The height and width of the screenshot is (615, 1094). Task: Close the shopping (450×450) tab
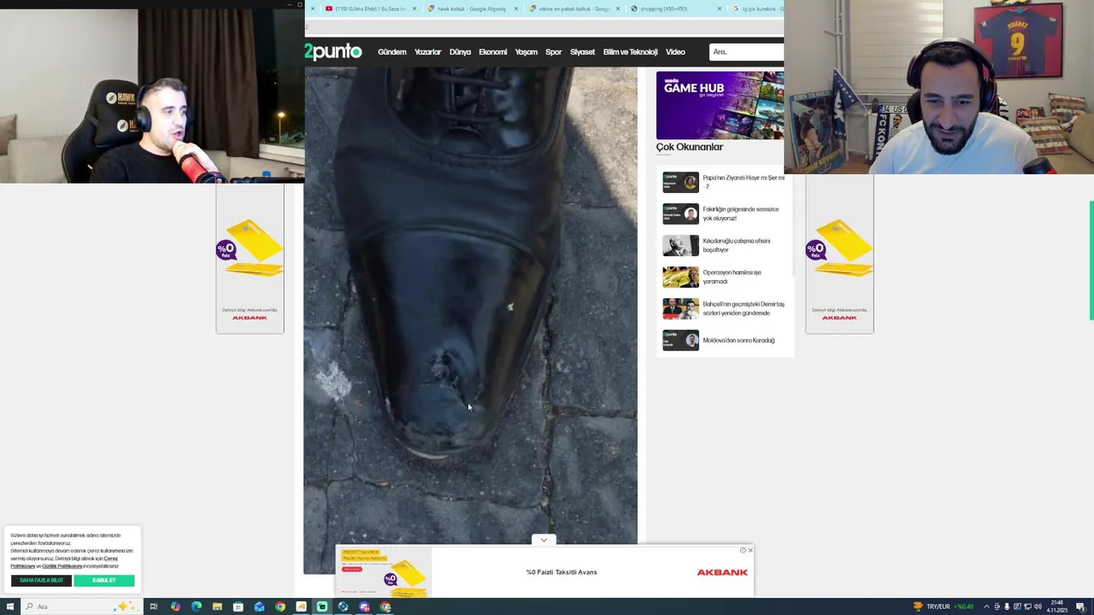click(720, 9)
